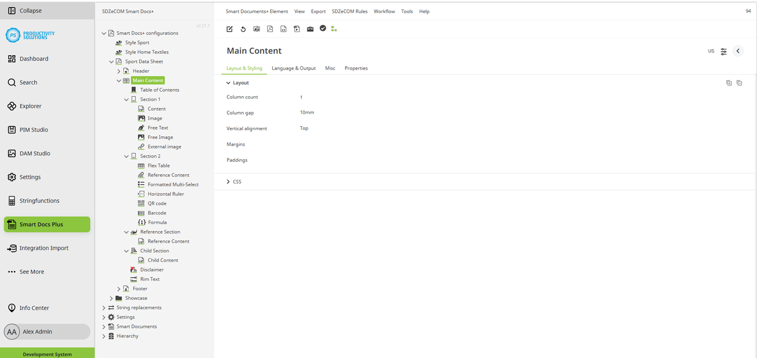Screen dimensions: 757x358
Task: Open the toolbox icon in the toolbar
Action: tap(309, 29)
